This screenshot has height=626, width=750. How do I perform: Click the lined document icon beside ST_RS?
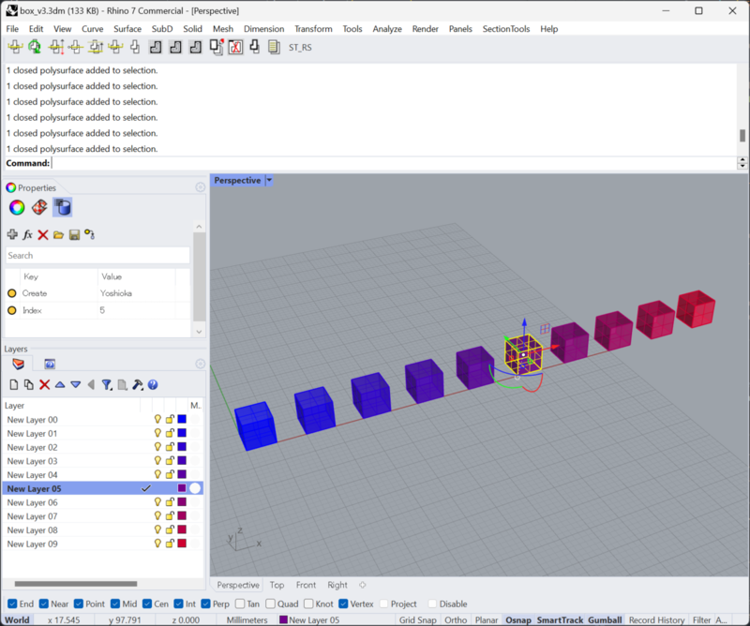(274, 47)
